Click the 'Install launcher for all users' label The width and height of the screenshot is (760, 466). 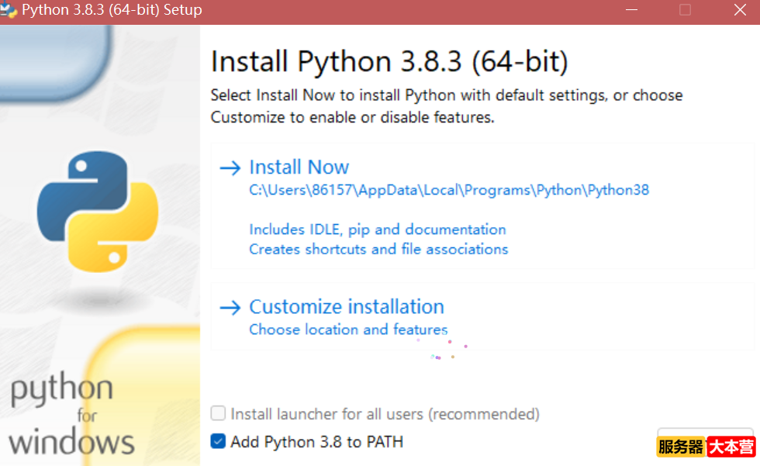pyautogui.click(x=385, y=414)
